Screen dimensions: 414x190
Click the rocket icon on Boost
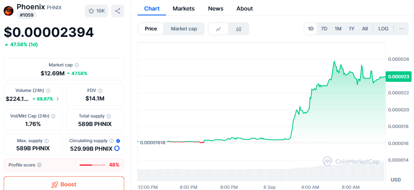[55, 184]
